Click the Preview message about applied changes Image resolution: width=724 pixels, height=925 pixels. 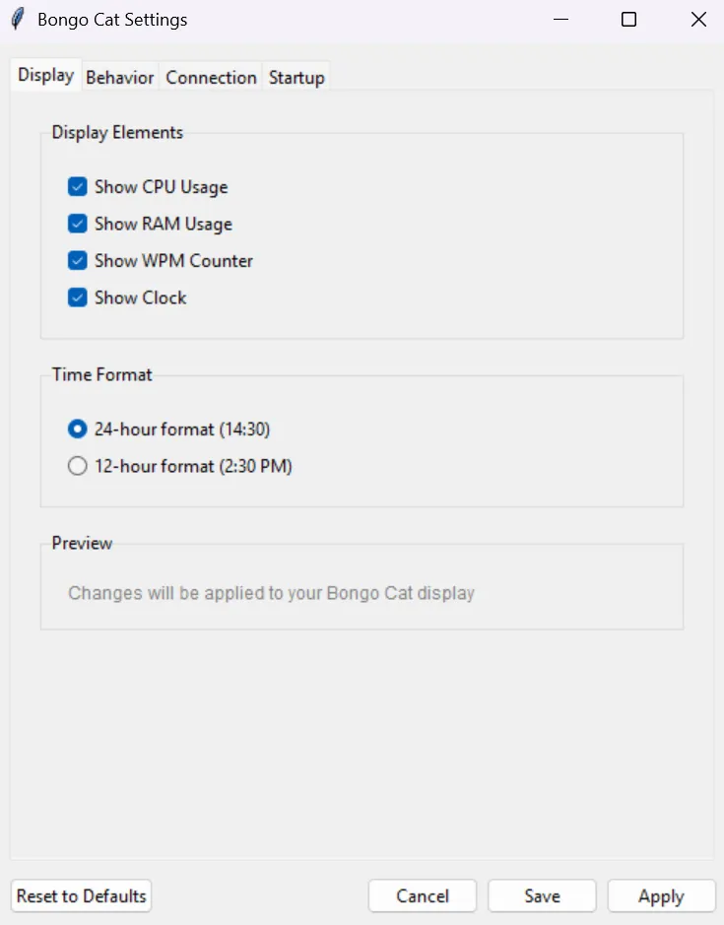coord(271,594)
